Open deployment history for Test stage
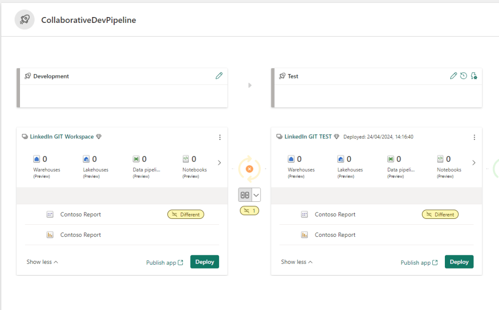This screenshot has height=310, width=499. pyautogui.click(x=463, y=76)
